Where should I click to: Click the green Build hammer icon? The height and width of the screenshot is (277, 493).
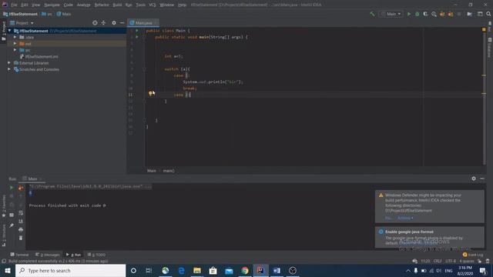(x=372, y=14)
